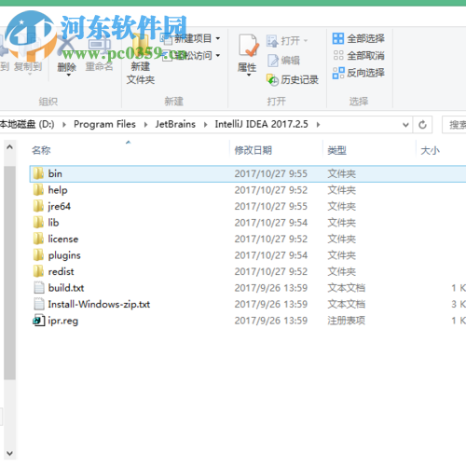Open the Properties (属性) icon
This screenshot has width=466, height=466.
tap(248, 46)
